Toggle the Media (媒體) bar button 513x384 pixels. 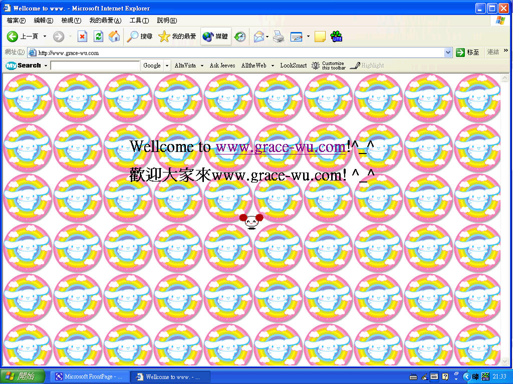tap(215, 36)
